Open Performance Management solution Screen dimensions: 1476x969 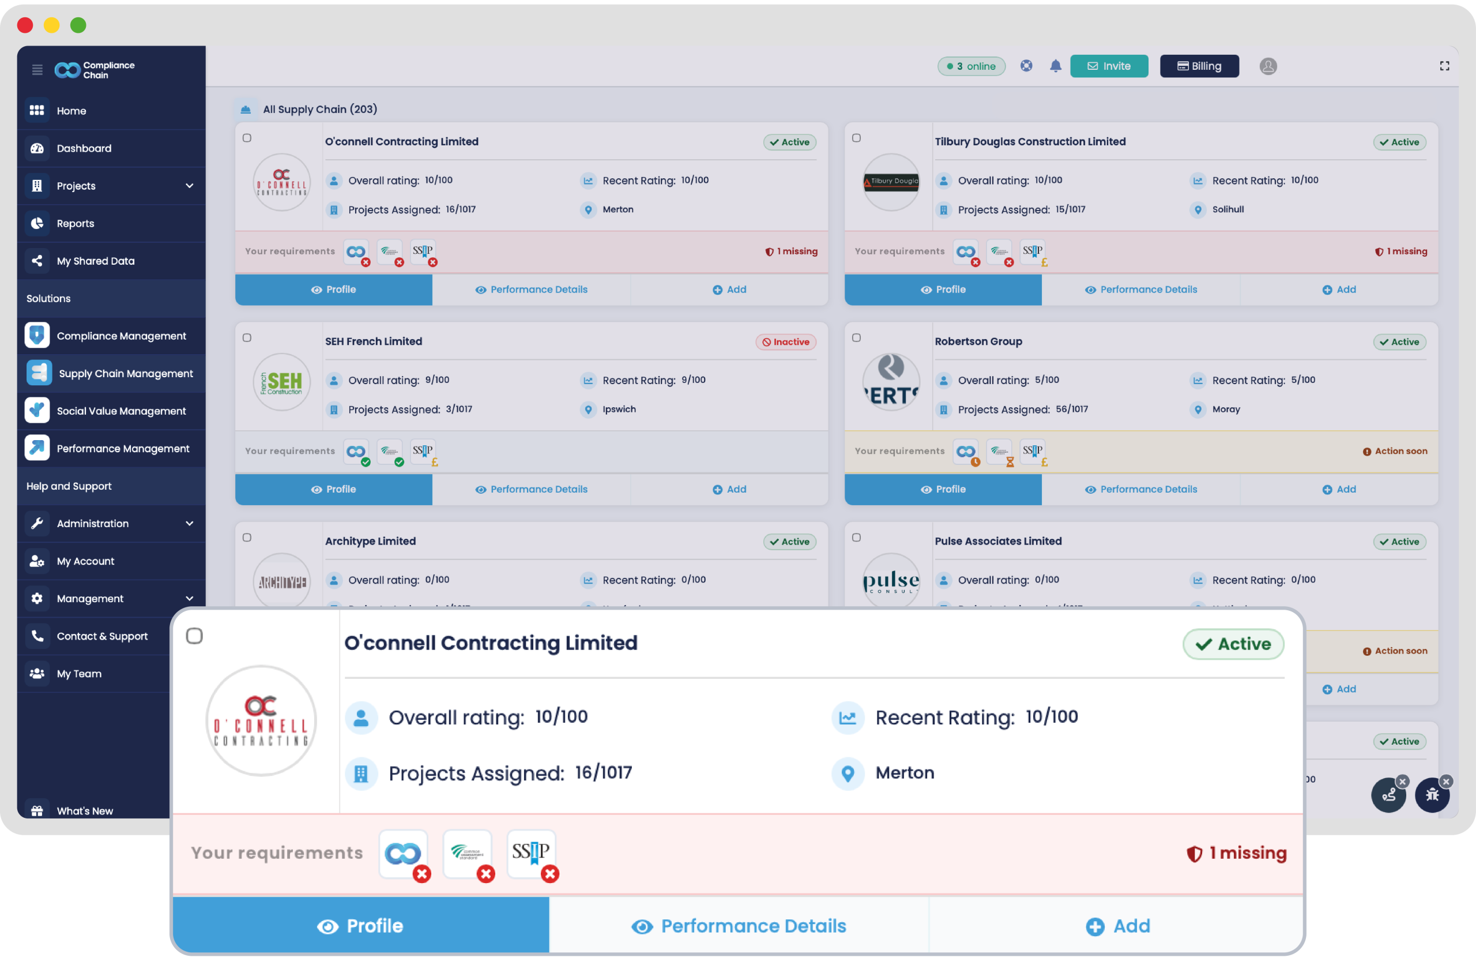click(x=112, y=449)
